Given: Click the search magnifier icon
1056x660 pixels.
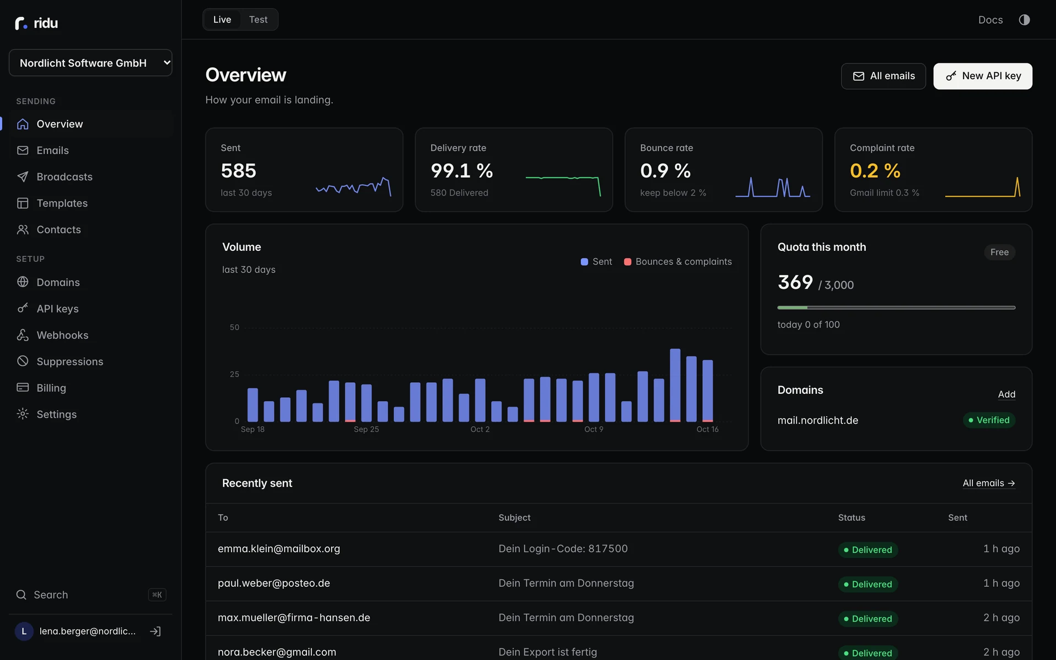Looking at the screenshot, I should point(21,595).
